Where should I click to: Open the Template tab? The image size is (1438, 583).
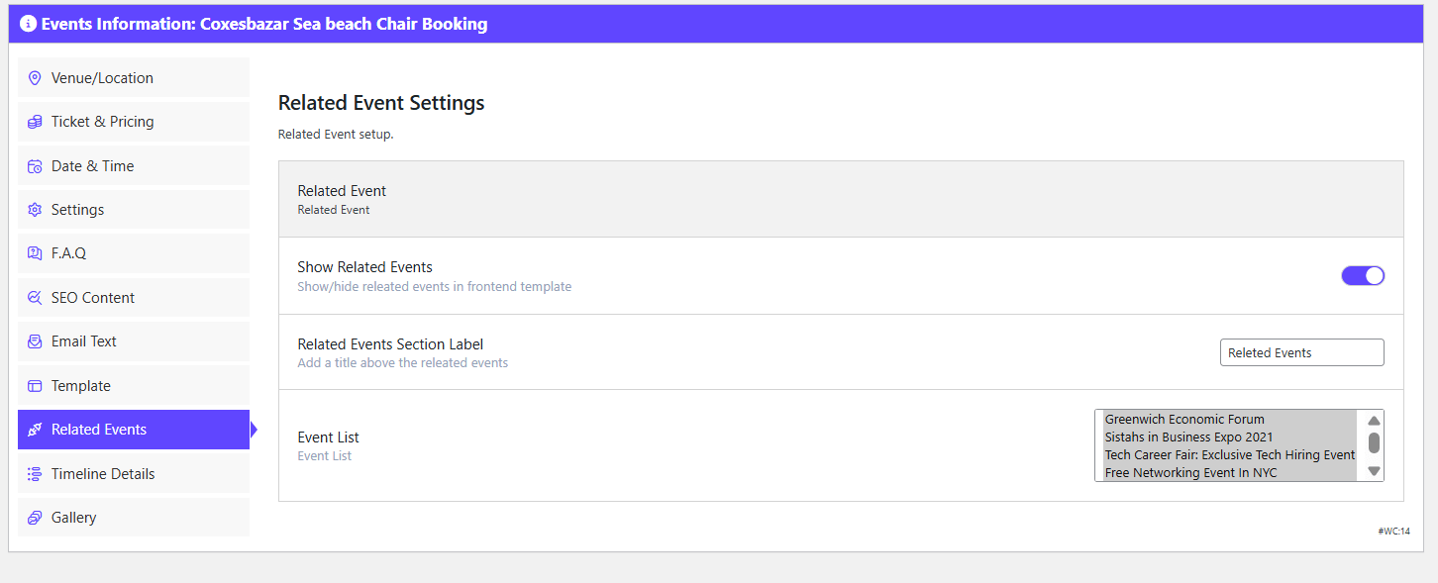(81, 386)
